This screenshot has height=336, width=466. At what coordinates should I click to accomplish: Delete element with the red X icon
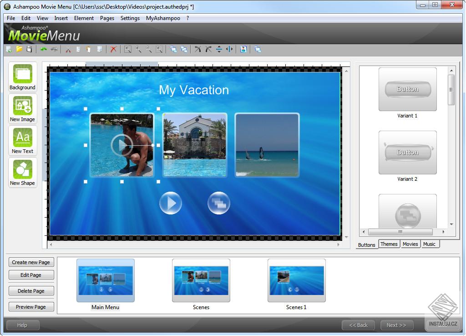pos(113,49)
